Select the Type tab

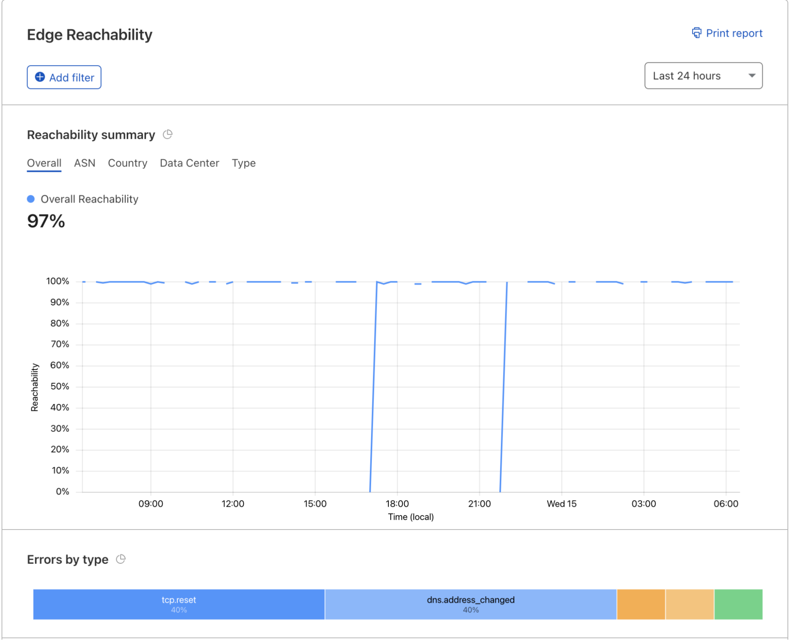[244, 163]
